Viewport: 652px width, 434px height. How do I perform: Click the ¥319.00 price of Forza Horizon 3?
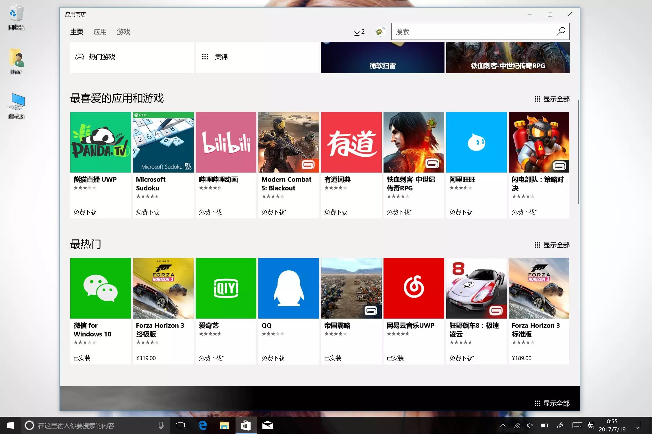(x=146, y=358)
